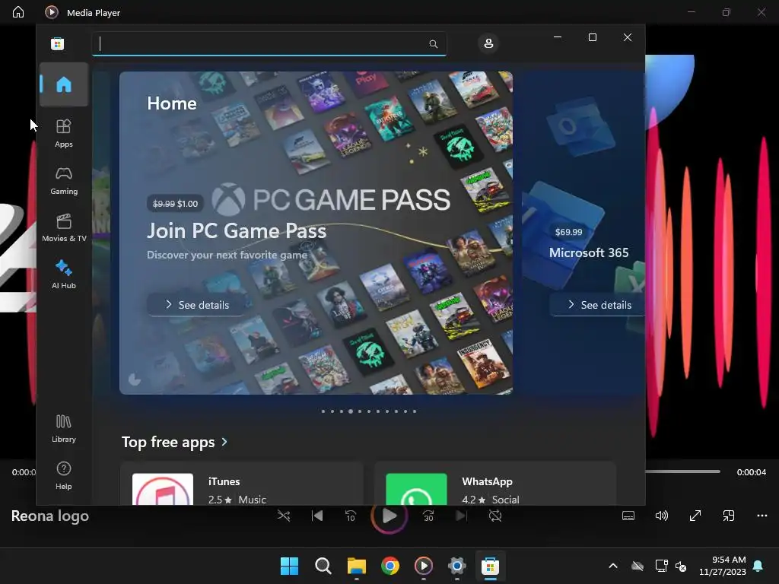This screenshot has width=779, height=584.
Task: Open clock and date flyout
Action: coord(723,566)
